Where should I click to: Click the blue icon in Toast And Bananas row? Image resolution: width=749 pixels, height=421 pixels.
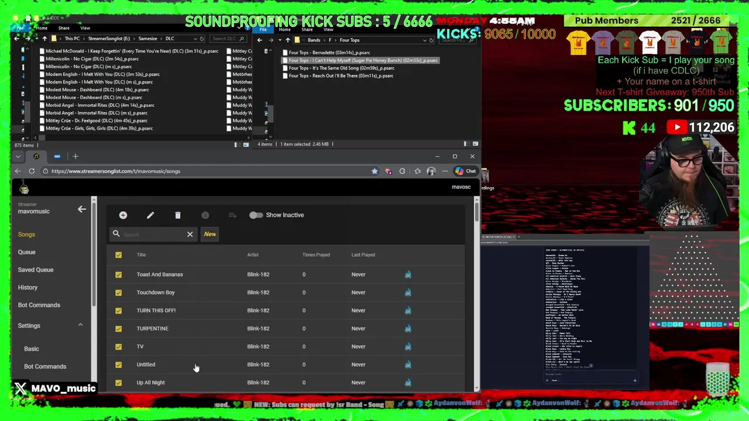408,274
